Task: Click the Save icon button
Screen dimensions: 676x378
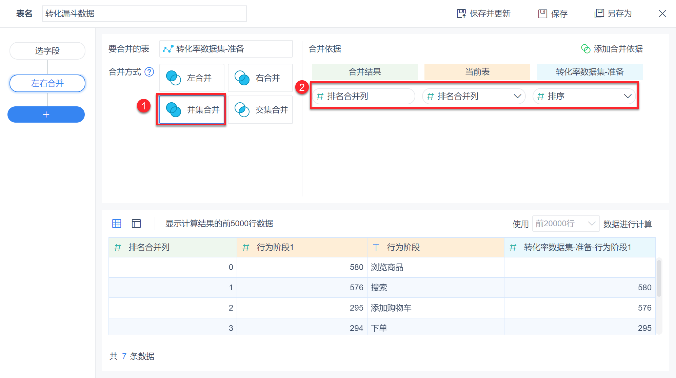Action: pyautogui.click(x=543, y=14)
